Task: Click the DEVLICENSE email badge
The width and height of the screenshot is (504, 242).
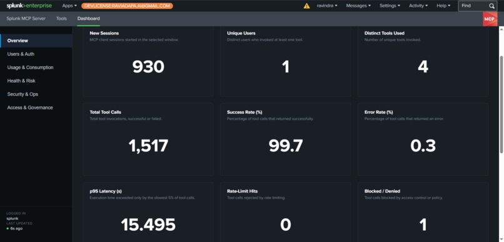Action: pyautogui.click(x=127, y=6)
